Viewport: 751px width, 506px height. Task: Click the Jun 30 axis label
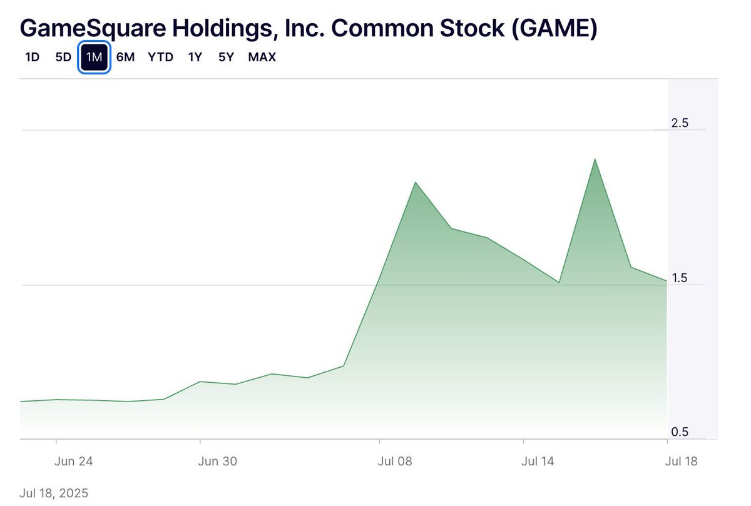click(x=218, y=462)
